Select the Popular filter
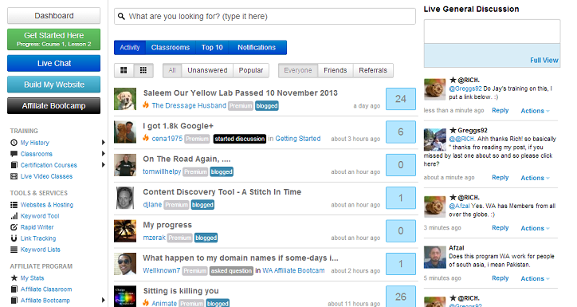This screenshot has height=307, width=577. coord(251,70)
